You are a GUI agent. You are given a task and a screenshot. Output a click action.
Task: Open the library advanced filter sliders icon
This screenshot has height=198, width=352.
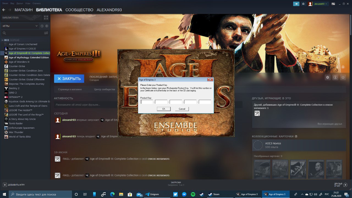coord(46,33)
